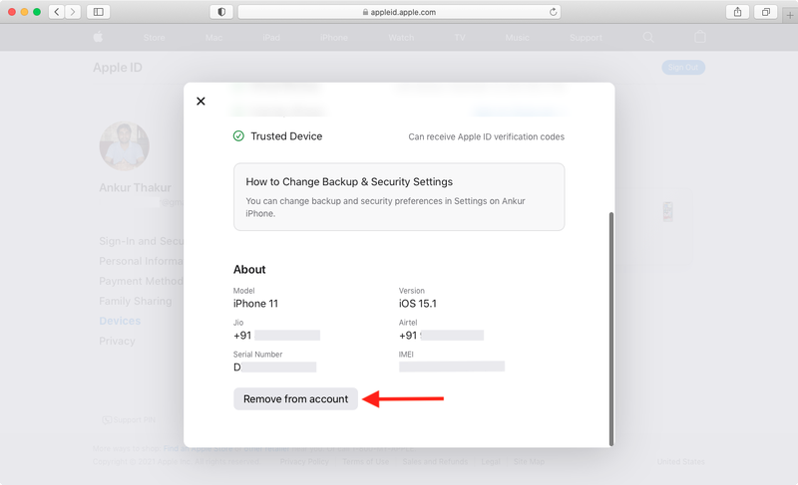Viewport: 798px width, 485px height.
Task: Click the Serial Number value
Action: tap(275, 366)
